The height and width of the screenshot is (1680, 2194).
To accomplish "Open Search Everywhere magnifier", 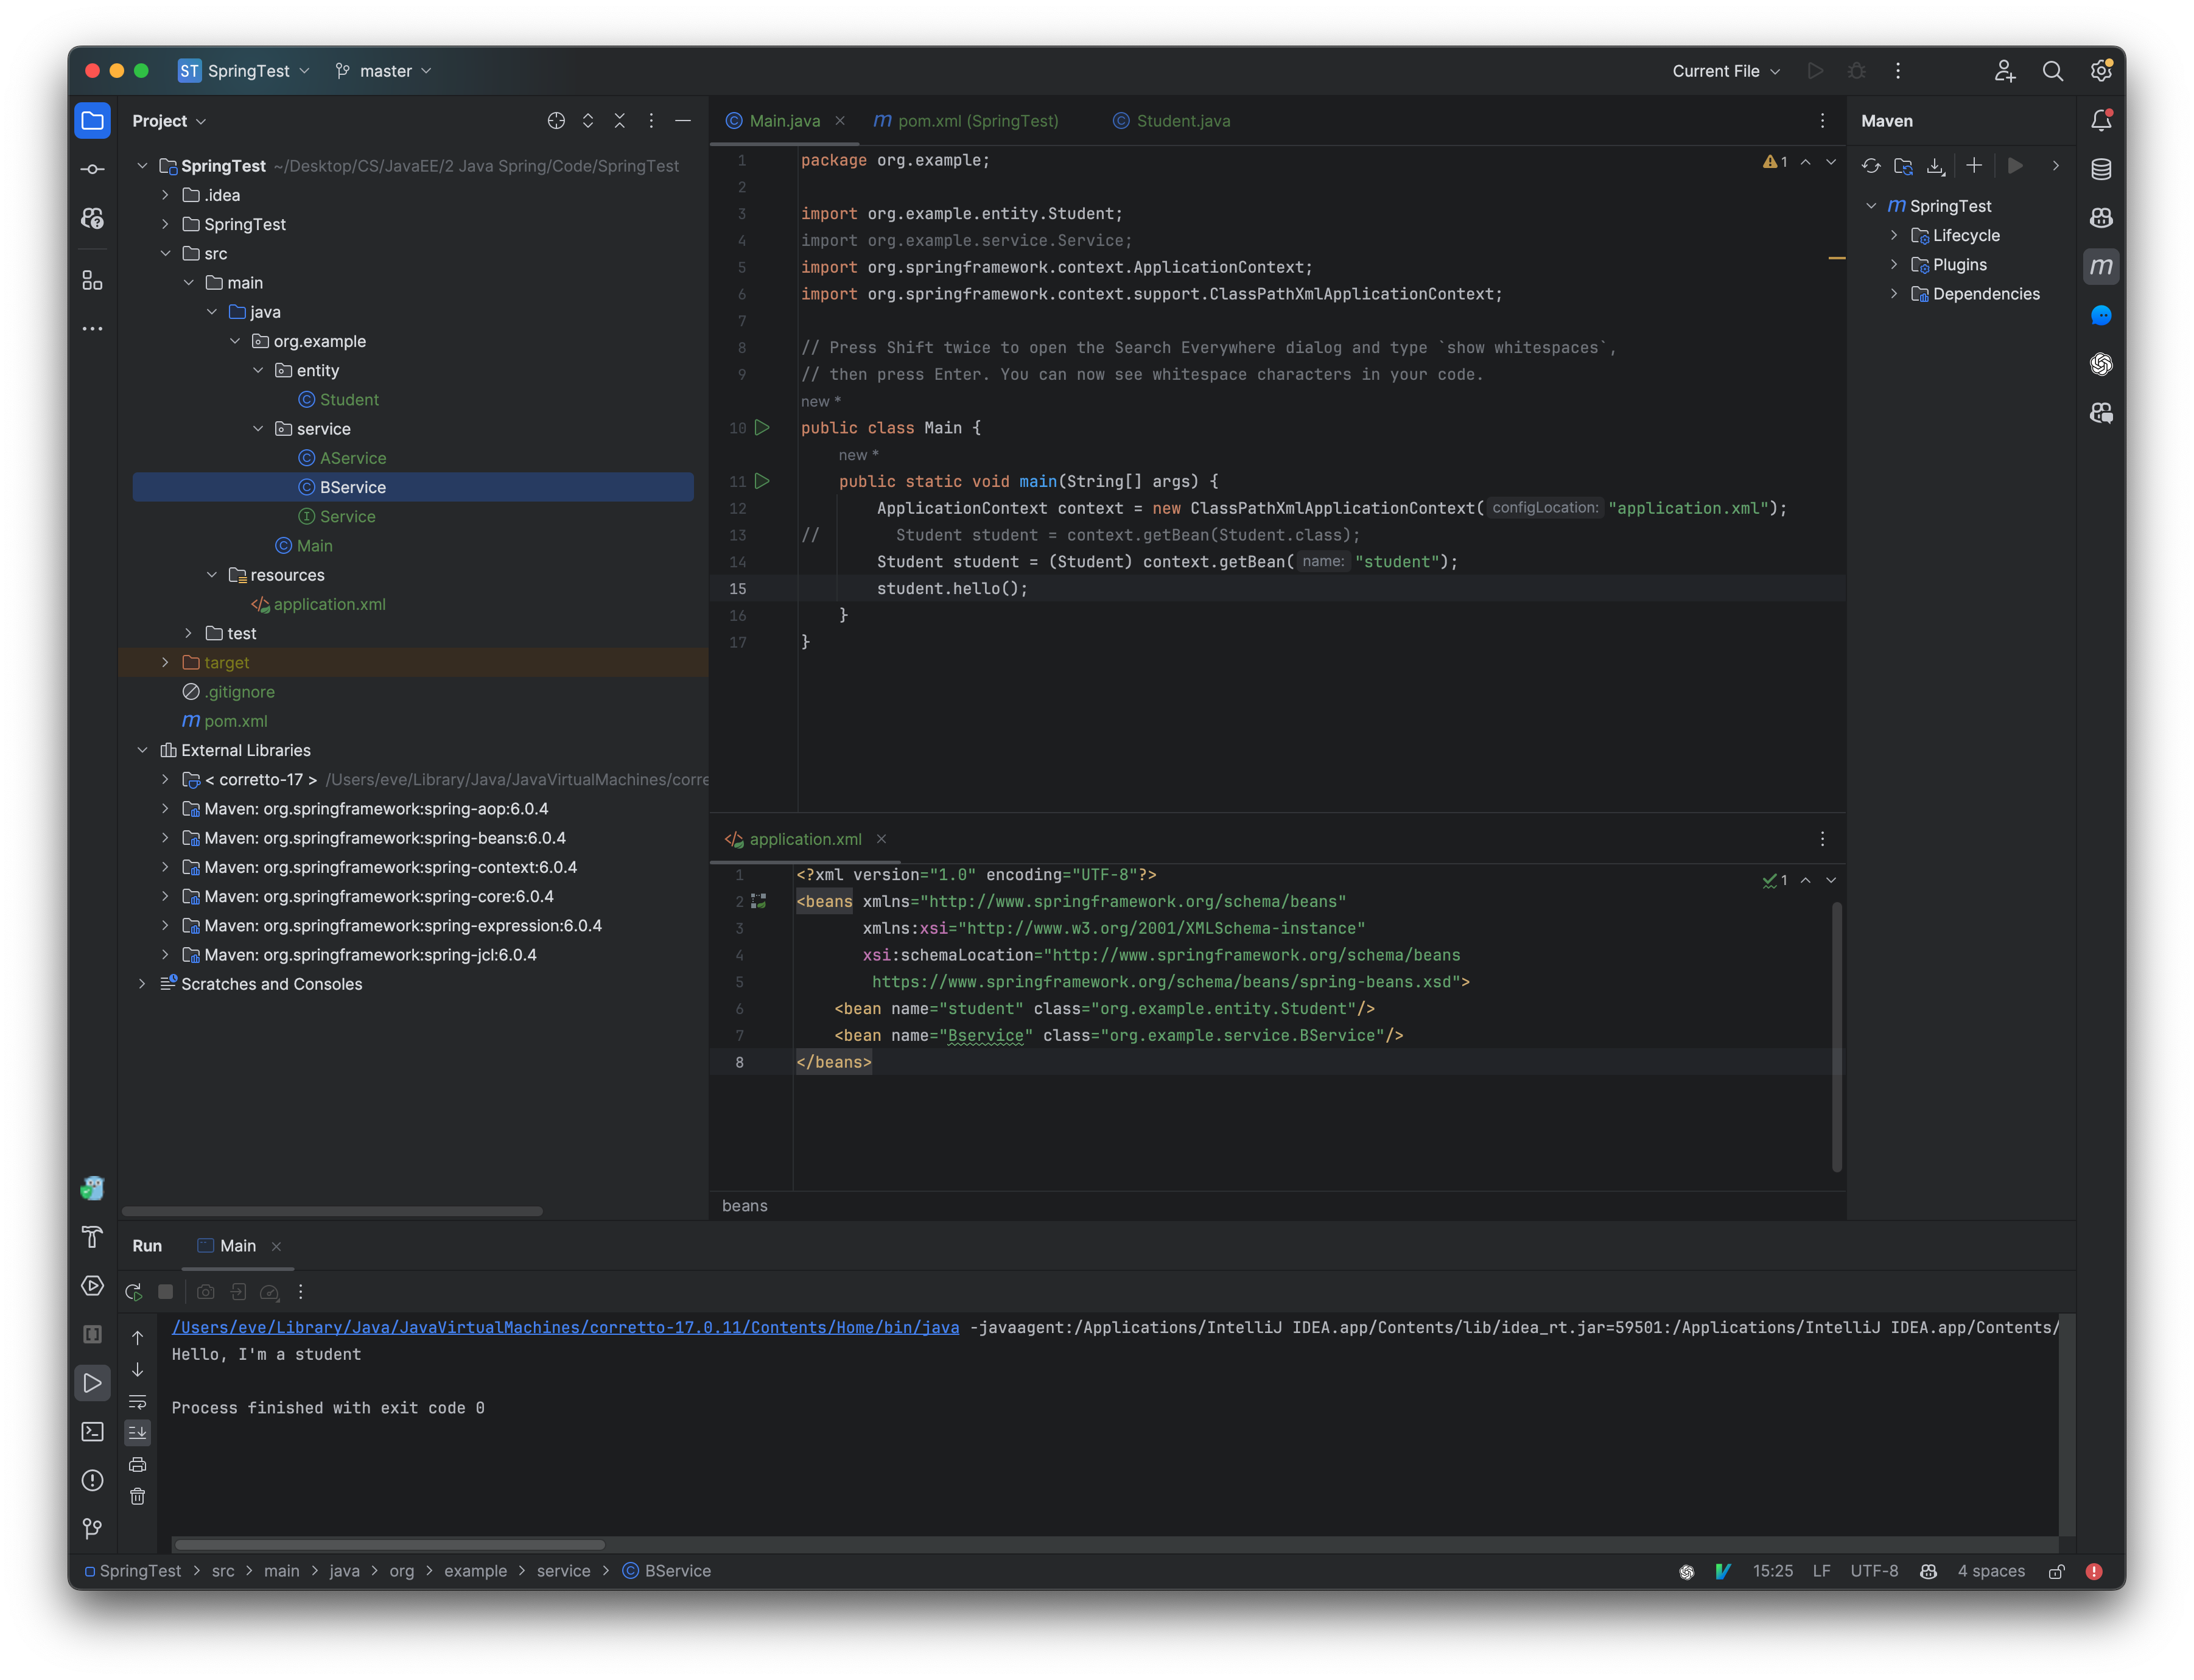I will pos(2052,71).
